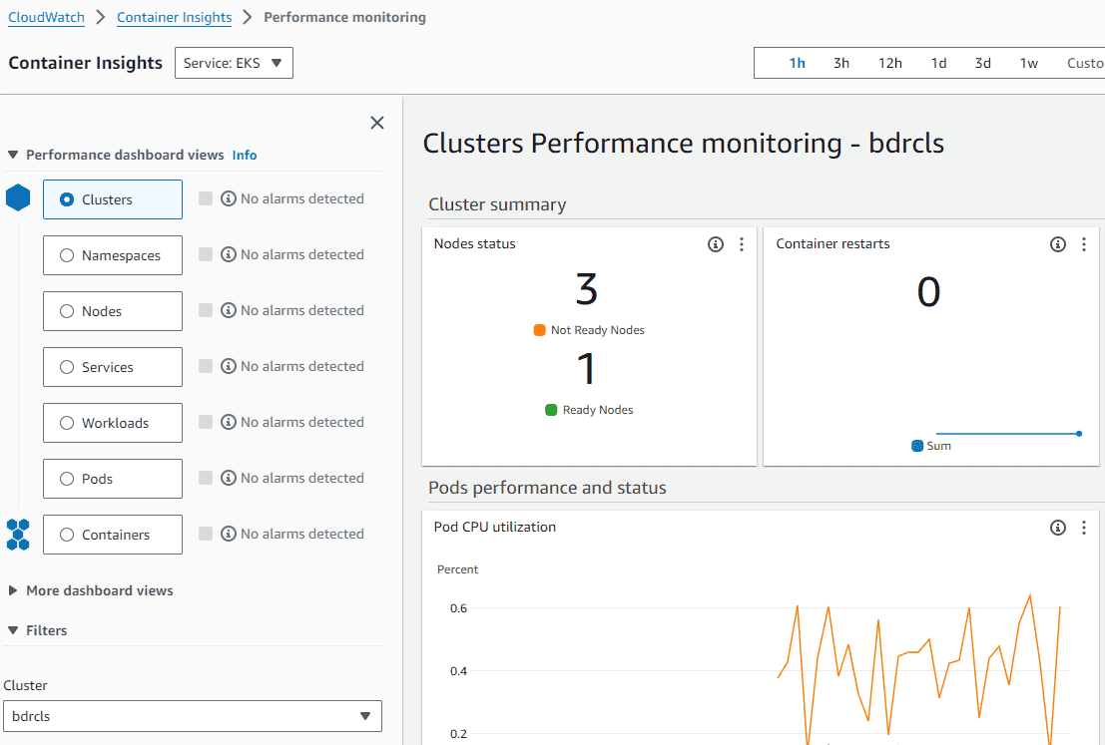This screenshot has width=1105, height=745.
Task: Set time range to 1d
Action: 938,63
